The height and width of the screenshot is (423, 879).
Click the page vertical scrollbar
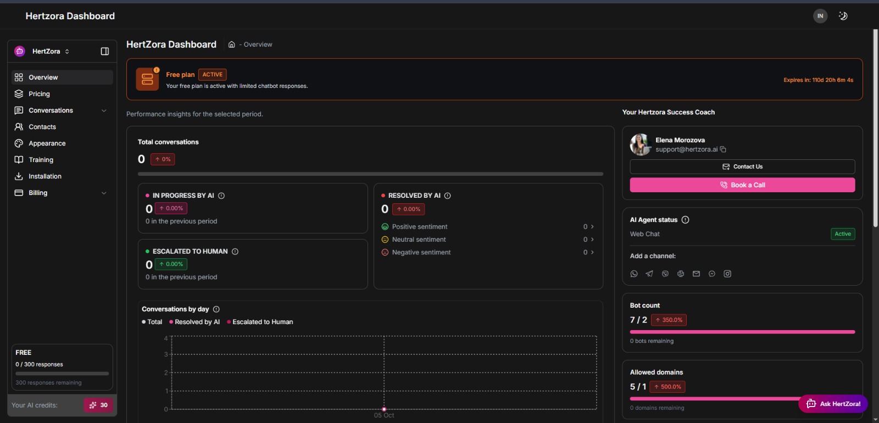tap(876, 127)
